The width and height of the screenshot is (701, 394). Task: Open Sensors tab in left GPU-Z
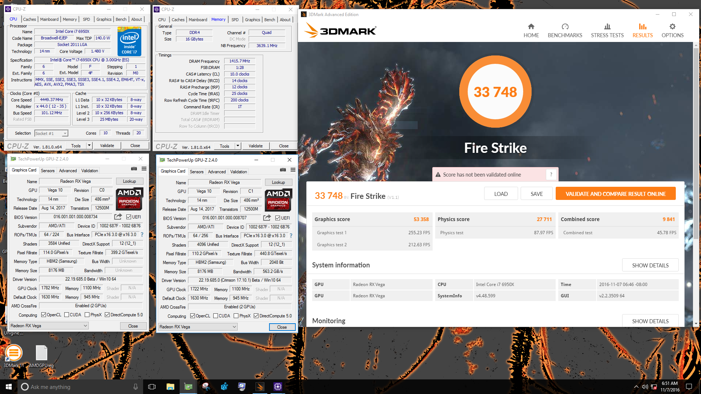(47, 170)
